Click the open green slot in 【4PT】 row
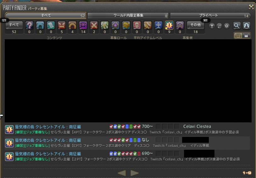 (x=131, y=127)
